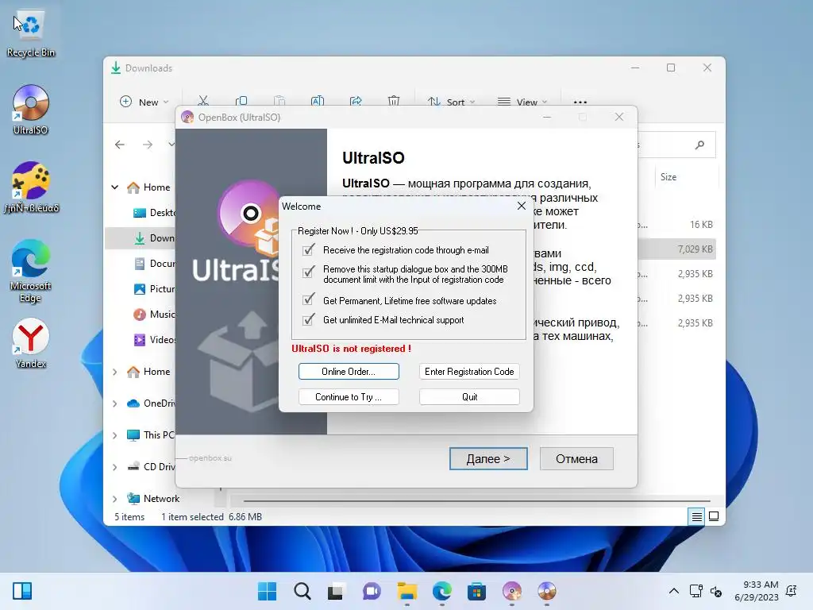Click the 7,029 KB file size cell

tap(695, 249)
